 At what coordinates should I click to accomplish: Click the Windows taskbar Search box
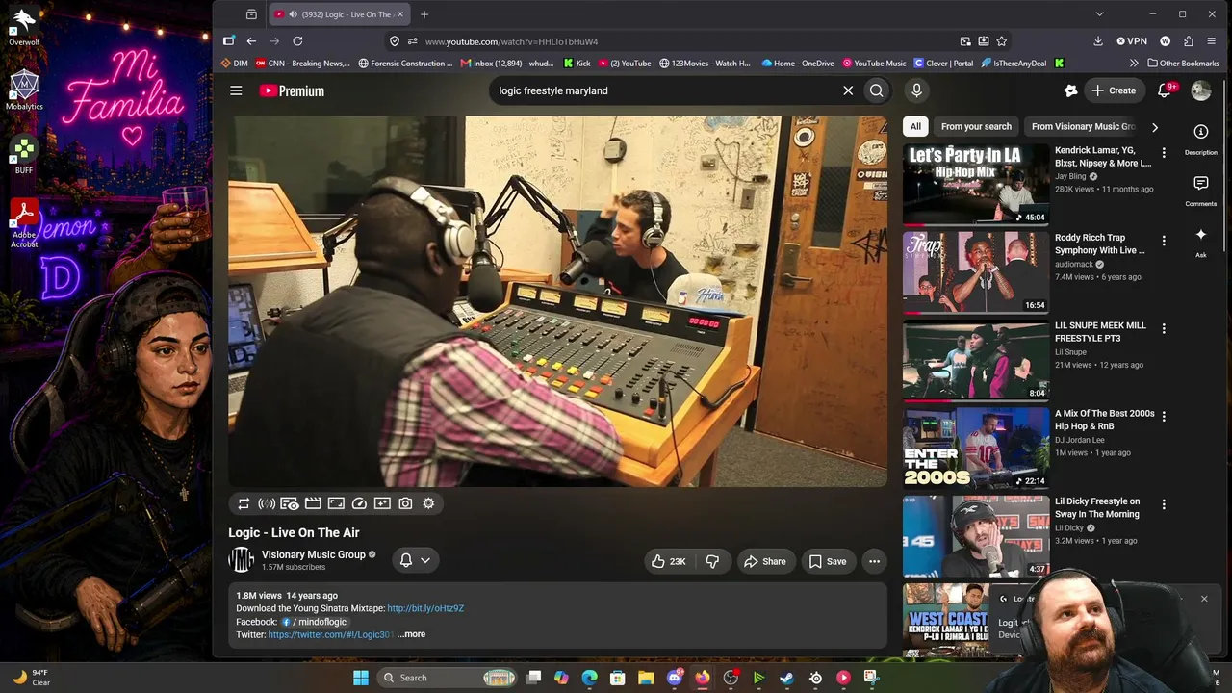(447, 678)
